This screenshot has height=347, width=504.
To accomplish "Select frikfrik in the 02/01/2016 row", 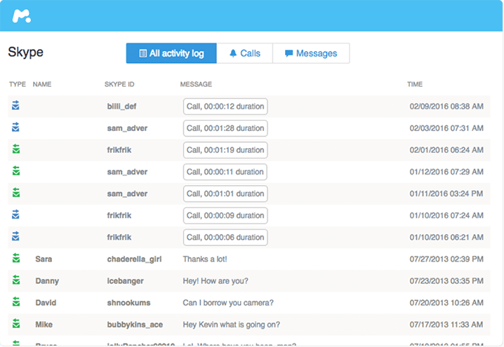I will [x=119, y=150].
